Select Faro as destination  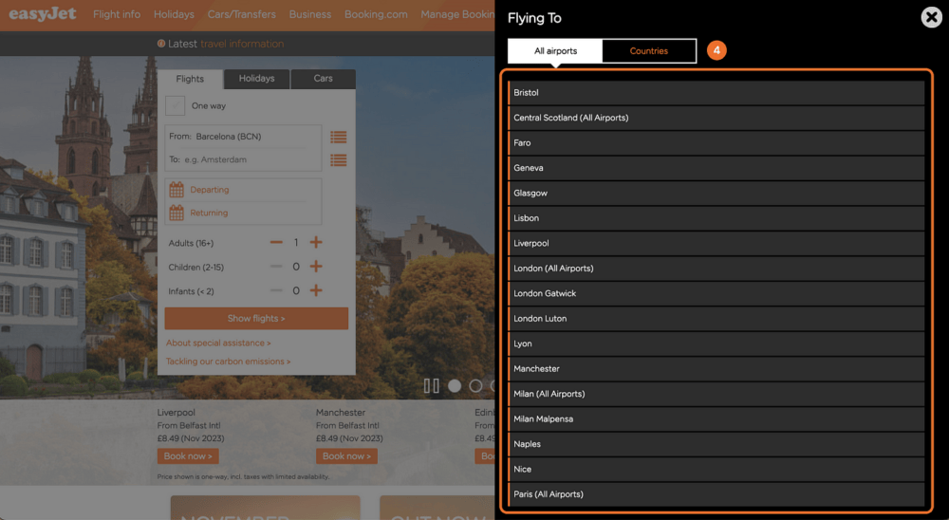(x=716, y=143)
